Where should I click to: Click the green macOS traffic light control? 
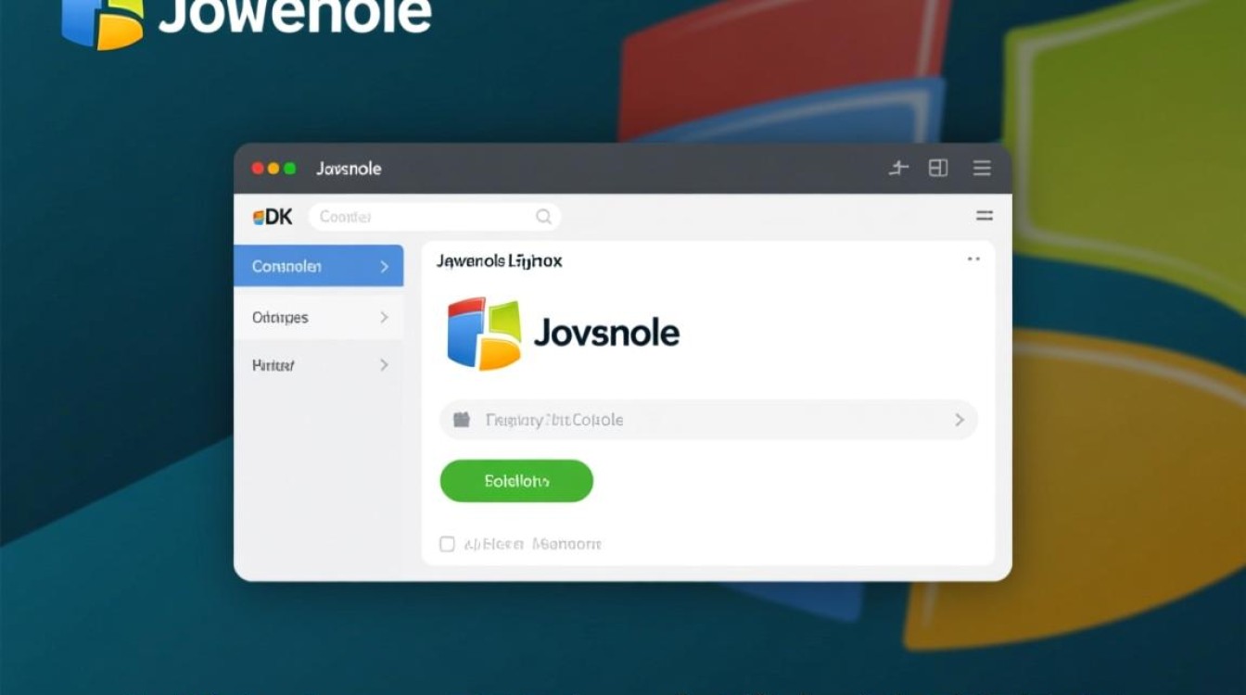(x=287, y=169)
